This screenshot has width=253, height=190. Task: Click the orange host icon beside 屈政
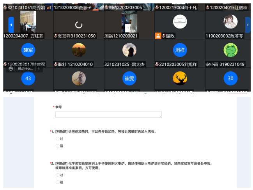(158, 36)
